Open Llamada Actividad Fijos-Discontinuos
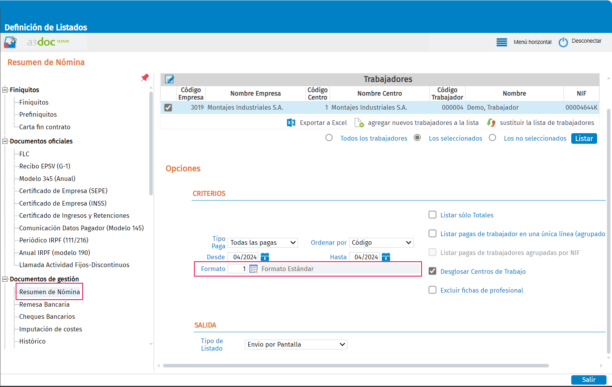This screenshot has height=387, width=612. 74,265
